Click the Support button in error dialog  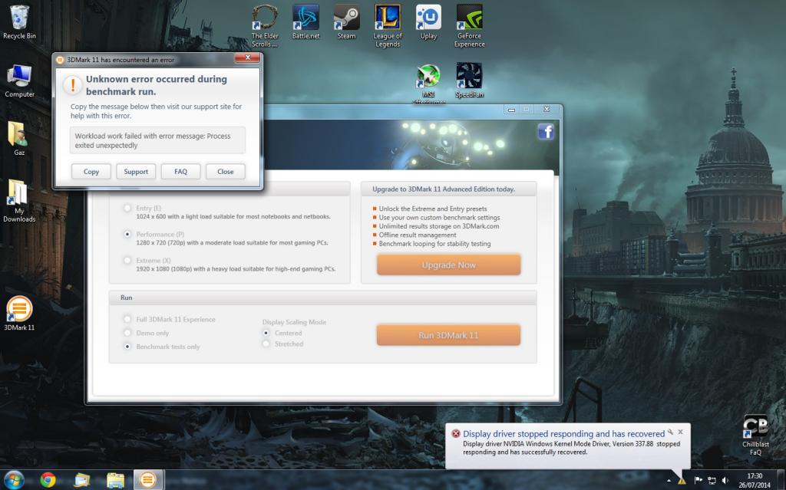point(136,171)
